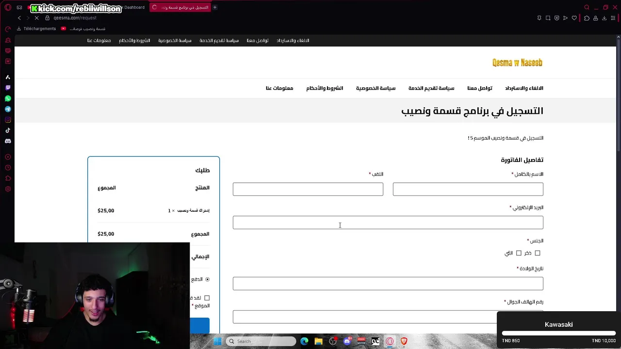Viewport: 621px width, 349px height.
Task: Open Discord in the browser sidebar
Action: tap(8, 141)
